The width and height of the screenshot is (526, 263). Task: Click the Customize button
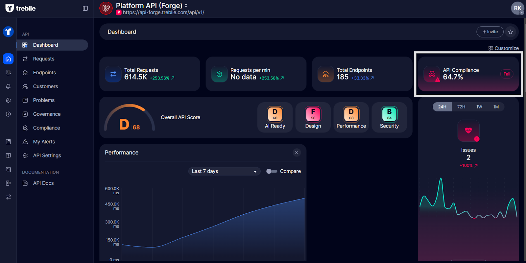coord(503,48)
